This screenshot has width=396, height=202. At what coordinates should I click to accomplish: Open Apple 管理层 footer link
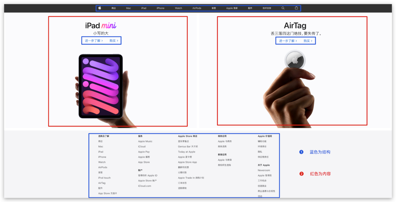point(265,176)
